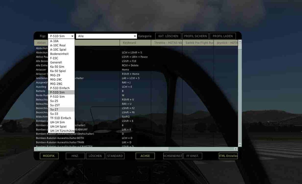
Task: Select Ka-50 Spiel entry
Action: [x=61, y=71]
